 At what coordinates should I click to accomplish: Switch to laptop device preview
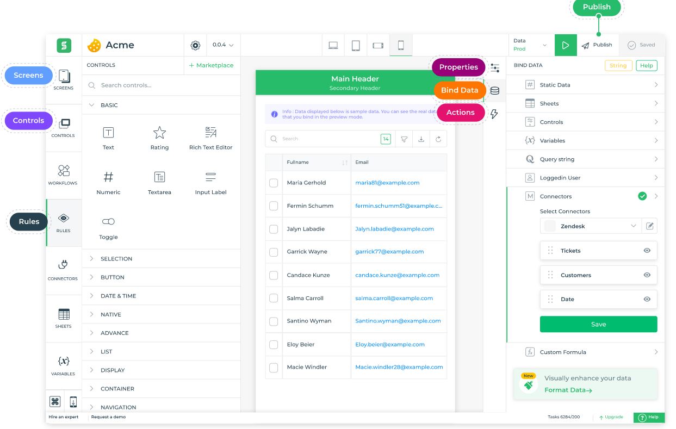(x=333, y=46)
